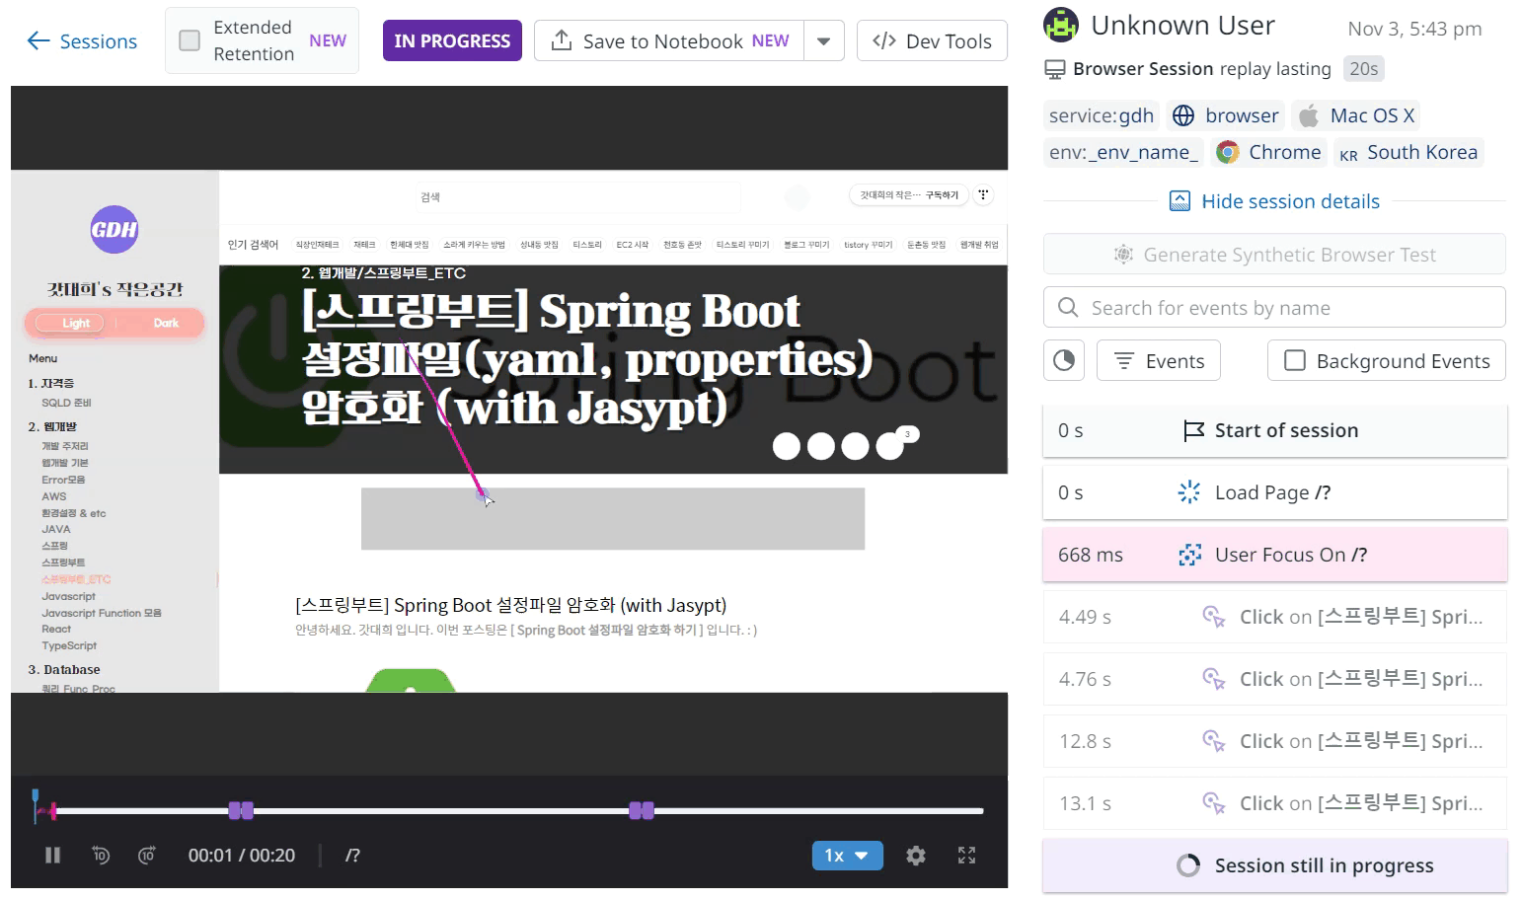Go back to Sessions list

tap(82, 41)
